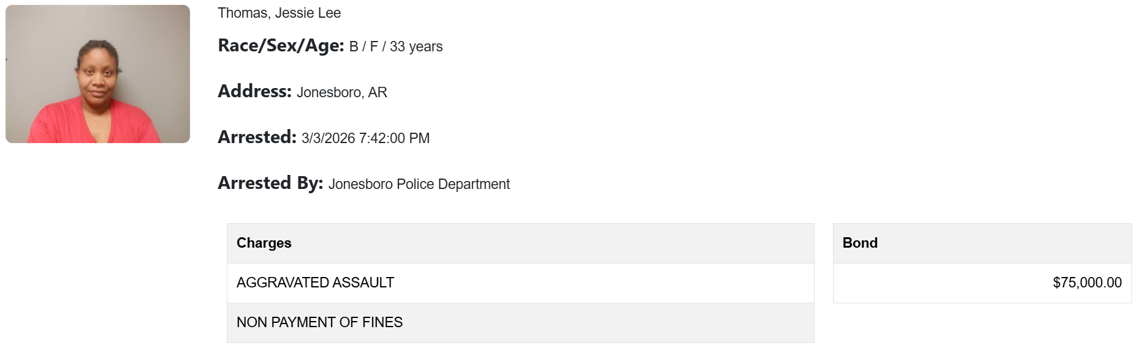Click the Arrested By label
This screenshot has height=351, width=1137.
click(270, 183)
